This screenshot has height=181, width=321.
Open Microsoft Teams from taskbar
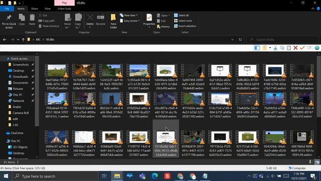point(142,176)
